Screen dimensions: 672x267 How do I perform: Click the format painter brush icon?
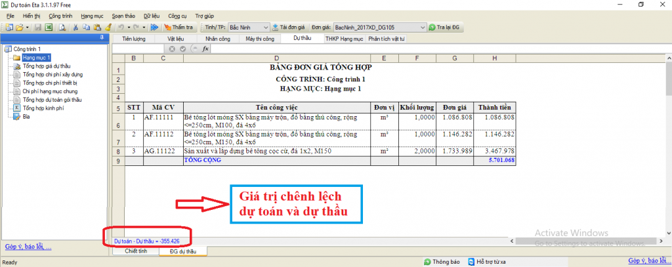click(x=108, y=28)
